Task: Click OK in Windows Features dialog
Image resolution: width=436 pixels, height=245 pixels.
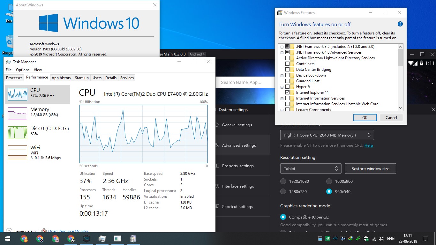Action: pyautogui.click(x=365, y=117)
